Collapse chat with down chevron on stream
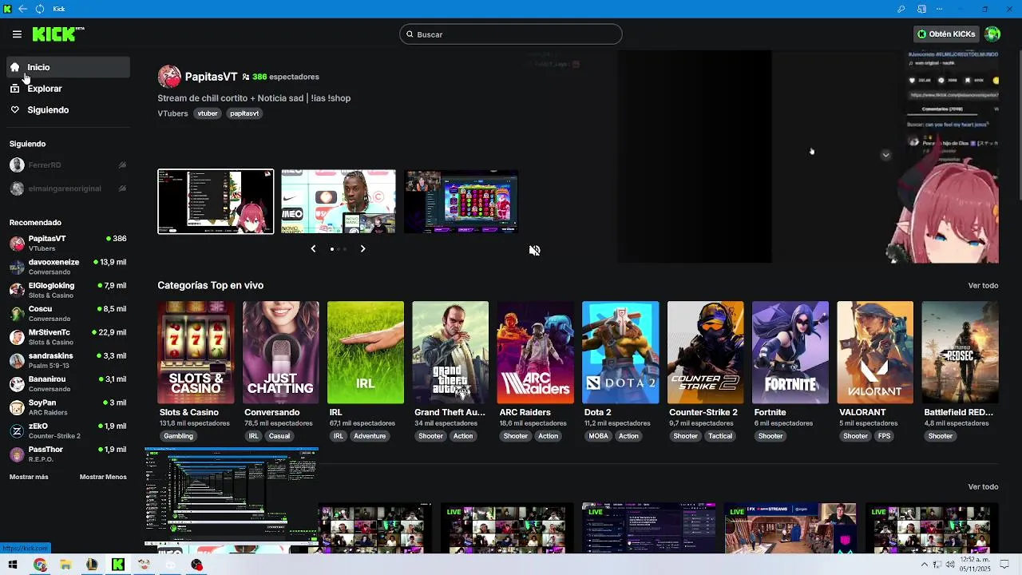 [885, 155]
